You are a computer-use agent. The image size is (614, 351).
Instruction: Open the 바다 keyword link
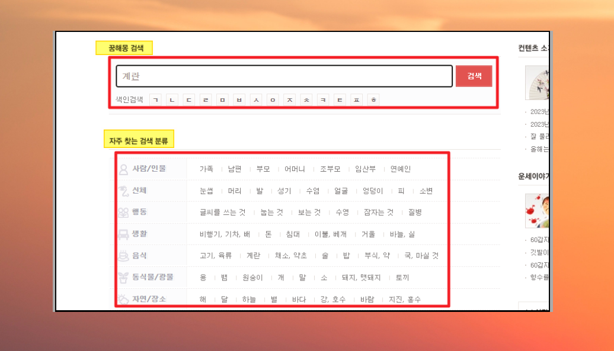pos(299,300)
